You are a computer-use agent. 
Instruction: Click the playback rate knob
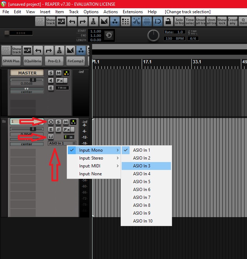pos(153,35)
